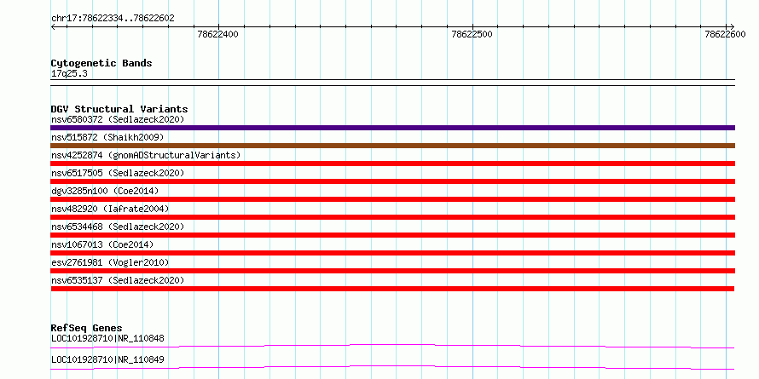The height and width of the screenshot is (379, 759).
Task: Click the 78622600 ruler position label
Action: pos(726,34)
